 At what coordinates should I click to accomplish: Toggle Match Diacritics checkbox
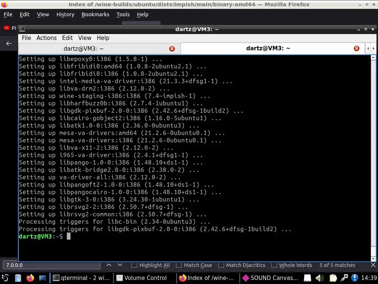pyautogui.click(x=221, y=265)
